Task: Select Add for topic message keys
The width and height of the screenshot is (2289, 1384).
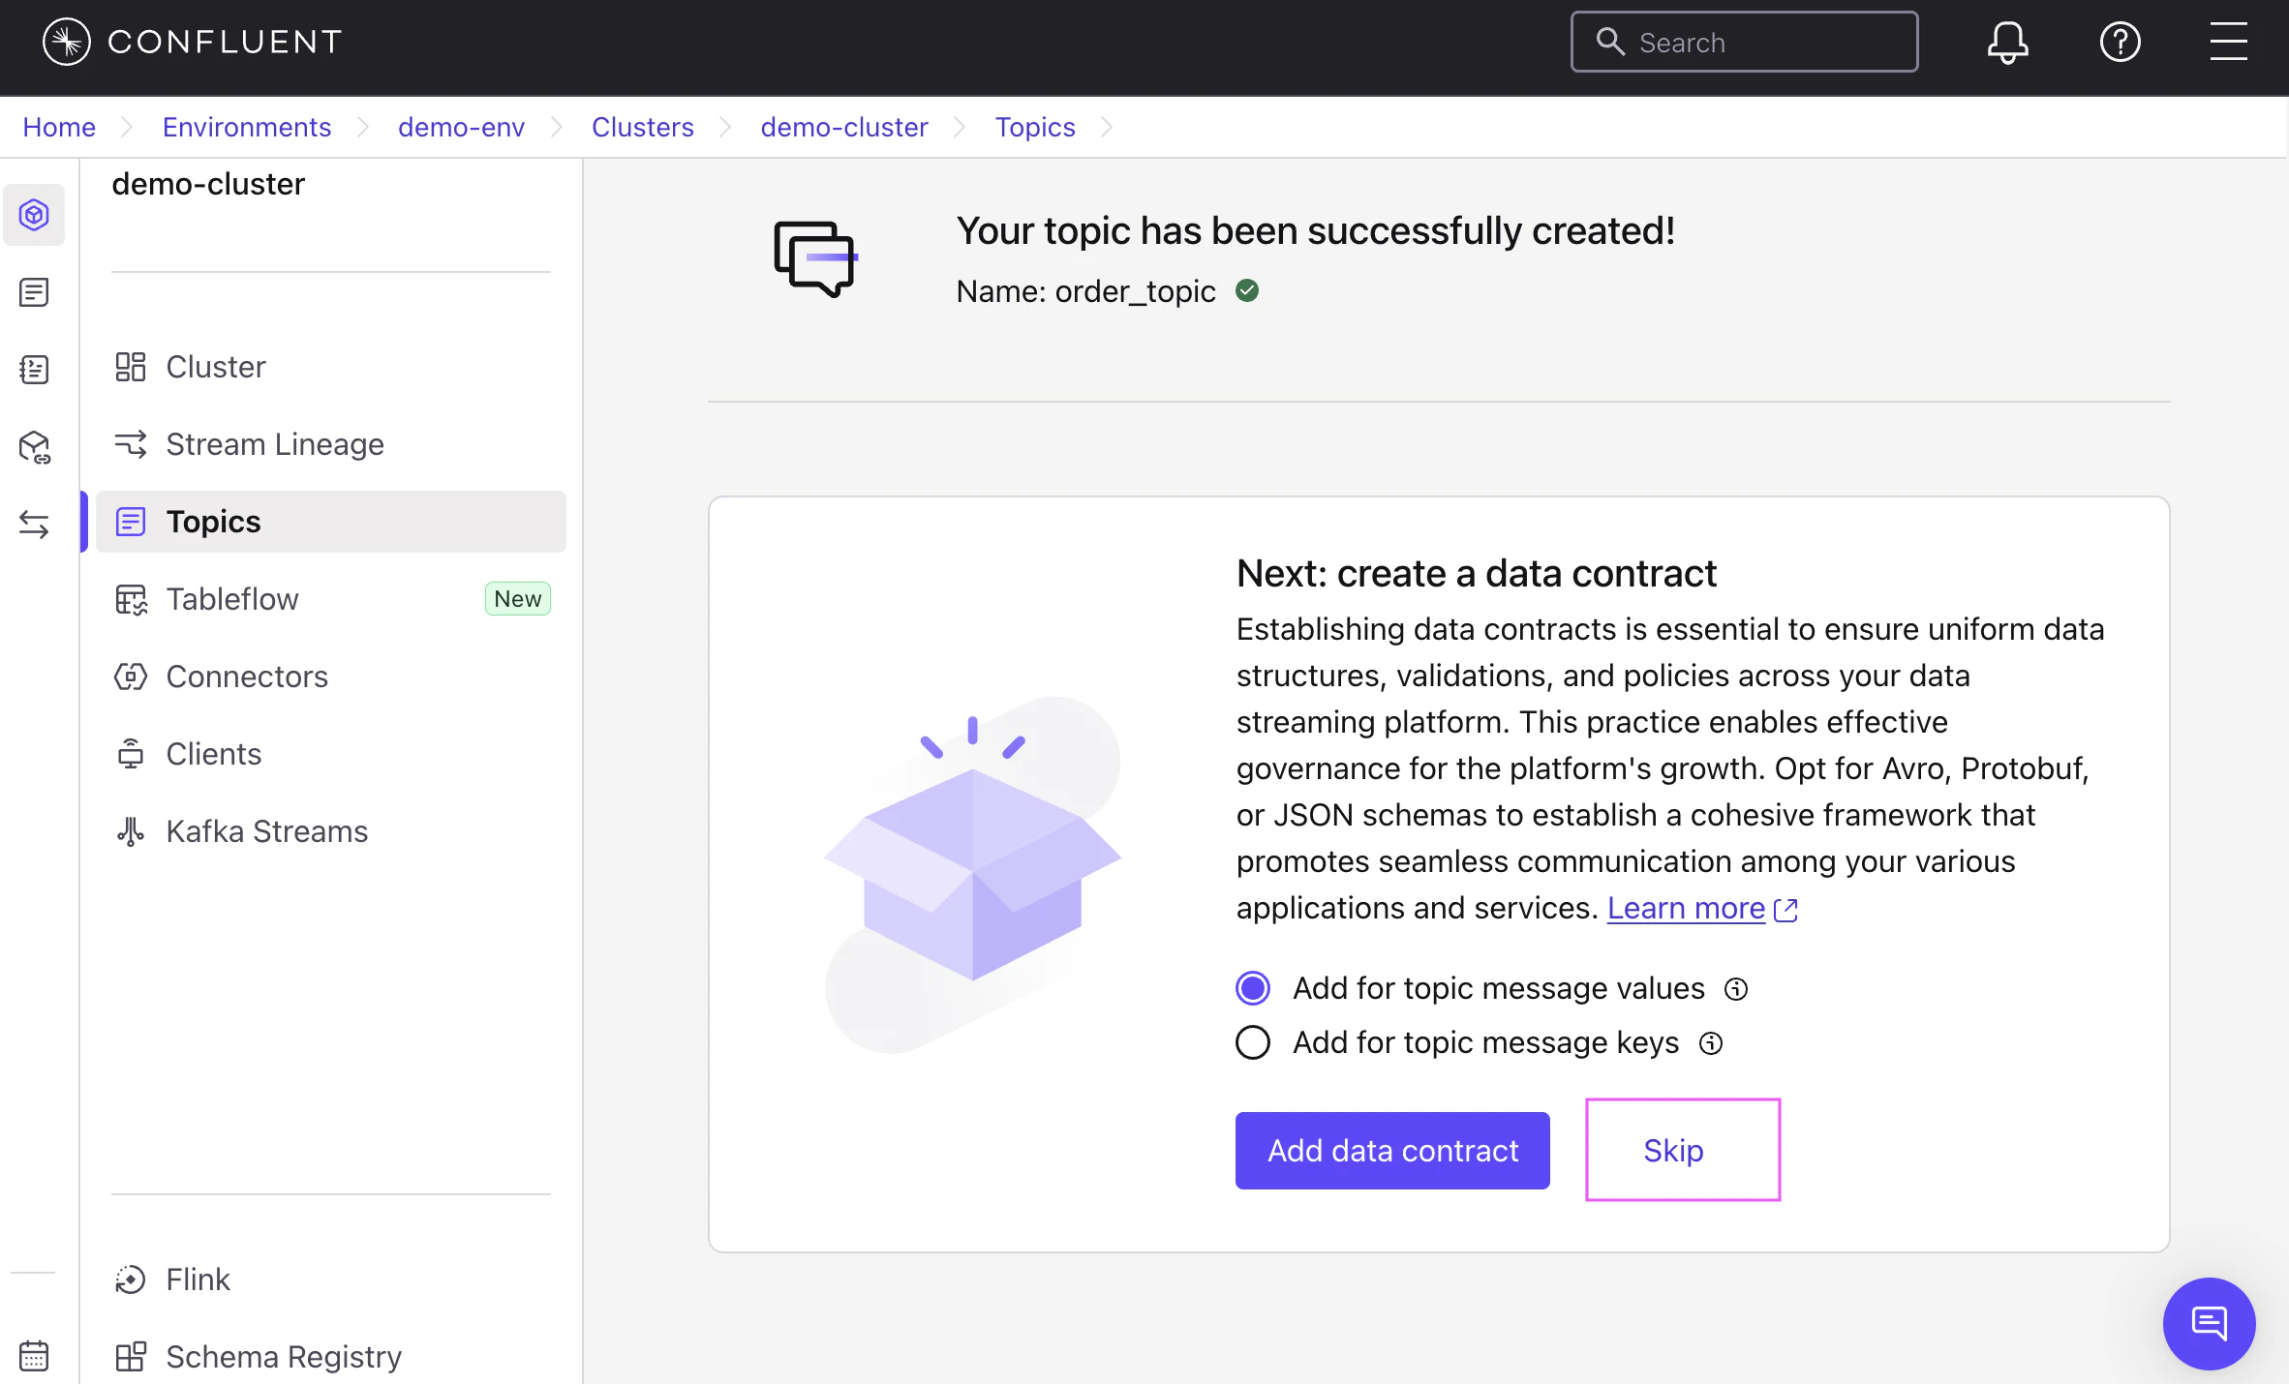Action: (1253, 1042)
